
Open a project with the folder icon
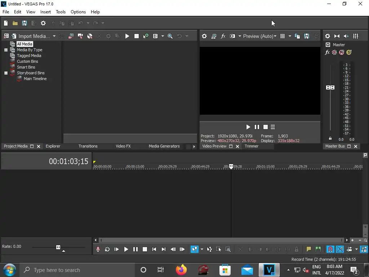pos(15,23)
